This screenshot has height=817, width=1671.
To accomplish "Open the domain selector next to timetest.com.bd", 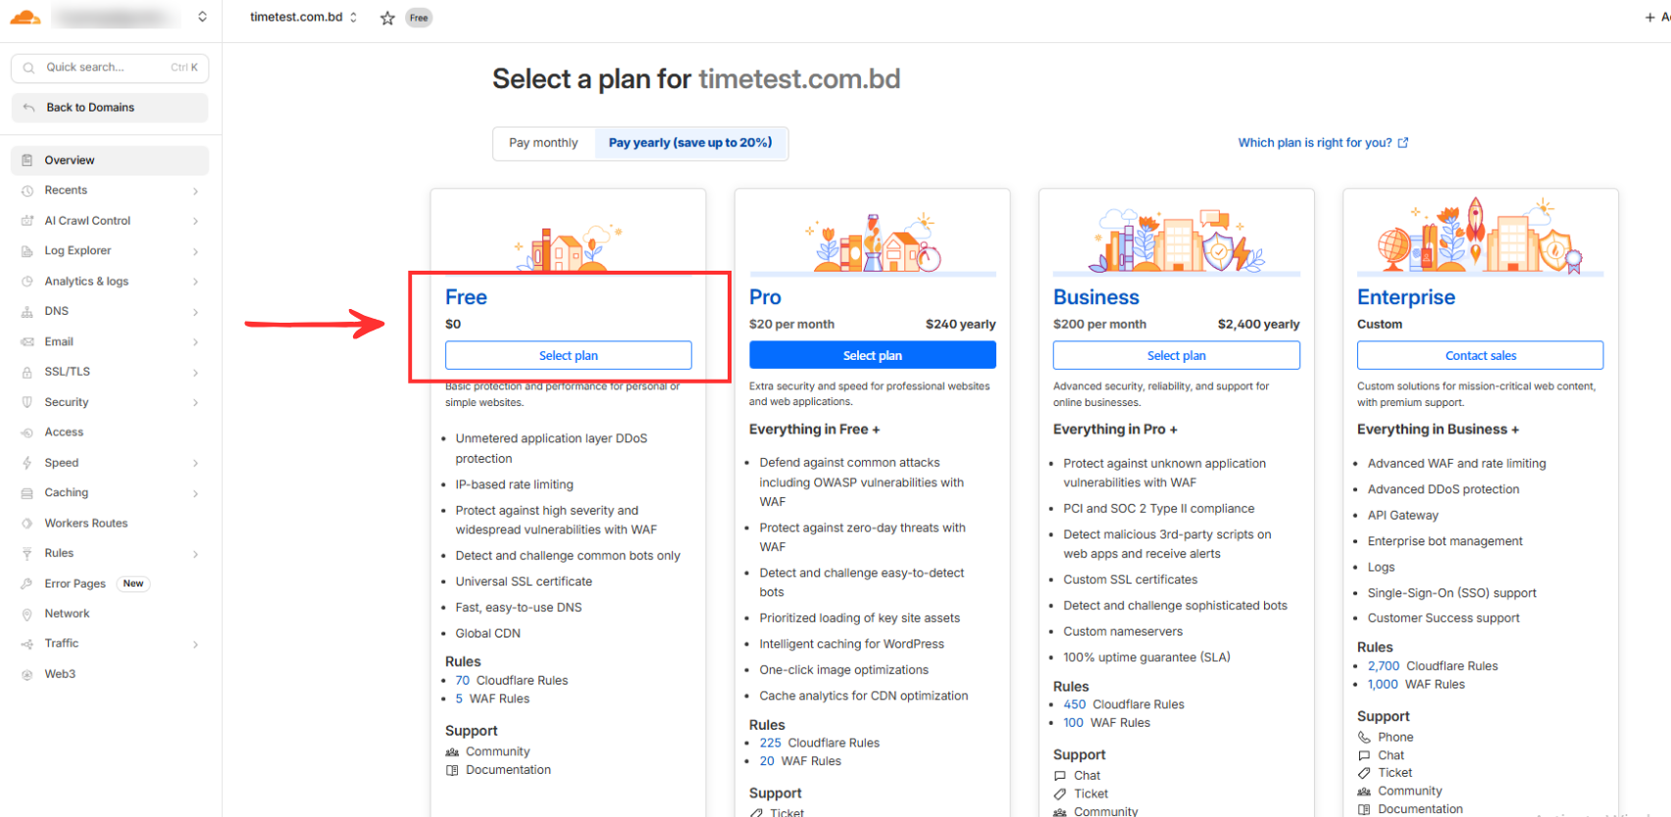I will [x=354, y=16].
